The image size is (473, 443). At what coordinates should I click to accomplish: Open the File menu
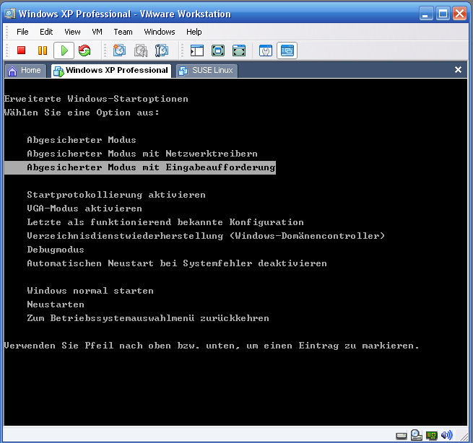coord(22,32)
